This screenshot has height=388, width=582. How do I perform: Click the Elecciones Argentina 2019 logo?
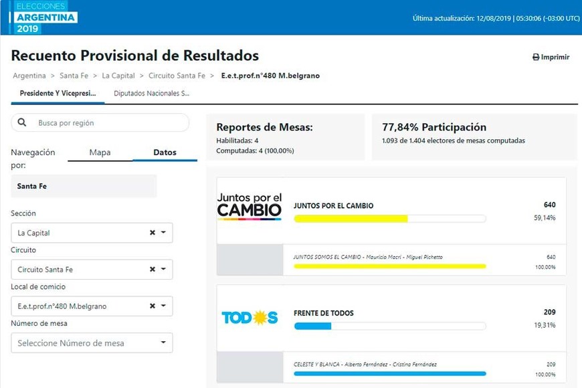click(x=46, y=17)
